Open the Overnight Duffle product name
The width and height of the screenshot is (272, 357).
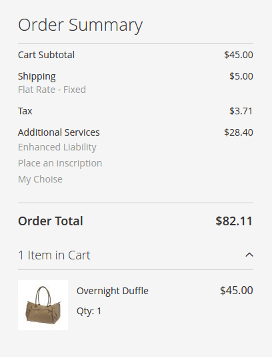click(113, 291)
